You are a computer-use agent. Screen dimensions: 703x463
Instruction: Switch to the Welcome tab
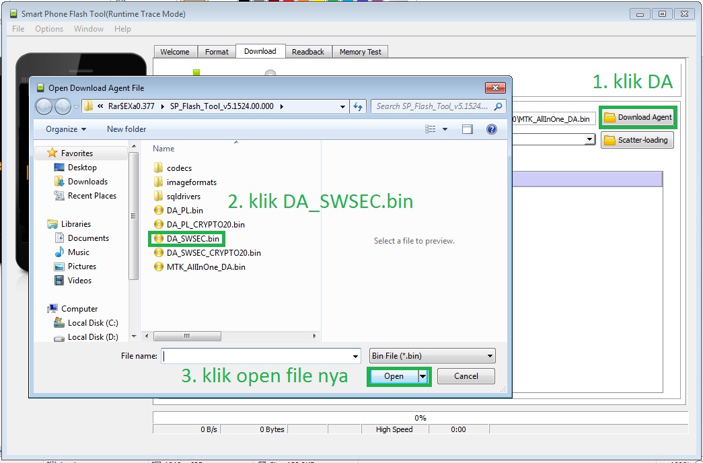click(175, 52)
